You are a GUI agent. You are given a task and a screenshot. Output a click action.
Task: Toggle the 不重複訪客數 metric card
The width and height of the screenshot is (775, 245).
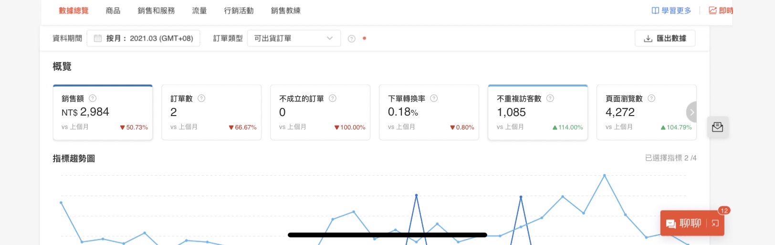[537, 113]
